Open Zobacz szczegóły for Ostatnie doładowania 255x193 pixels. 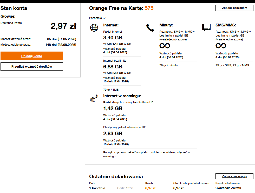[x=234, y=176]
